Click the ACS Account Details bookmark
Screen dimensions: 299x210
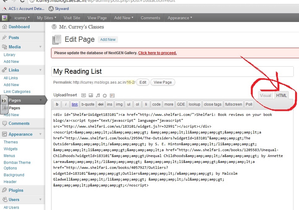[x=24, y=9]
